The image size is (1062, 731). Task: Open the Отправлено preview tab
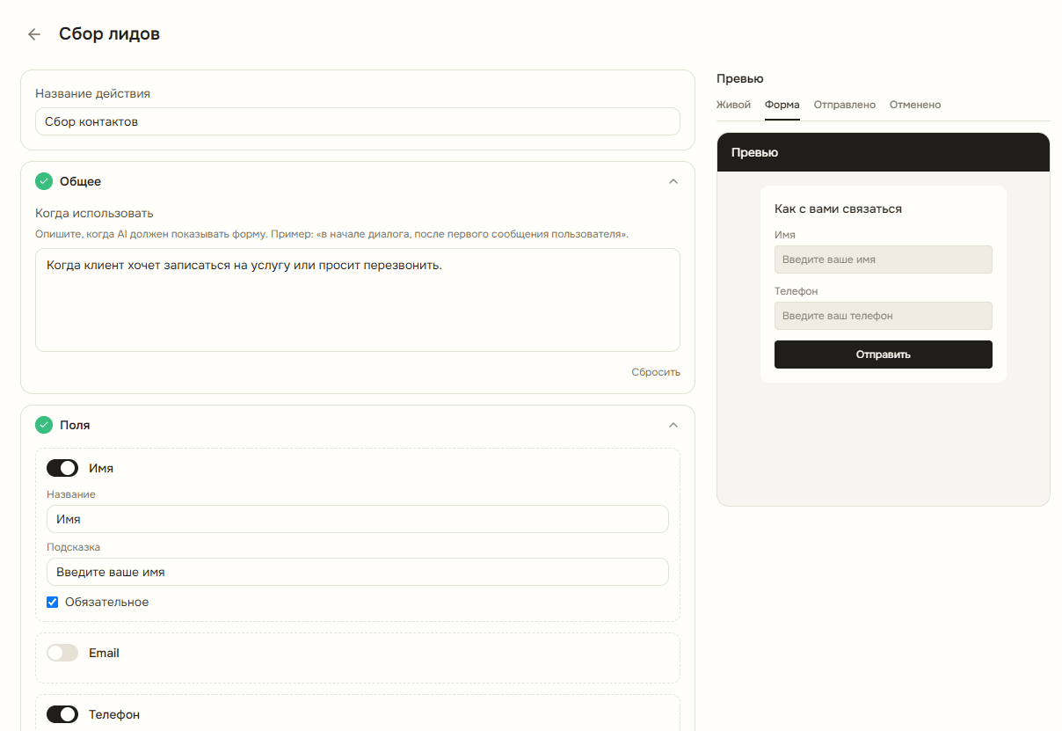[845, 105]
